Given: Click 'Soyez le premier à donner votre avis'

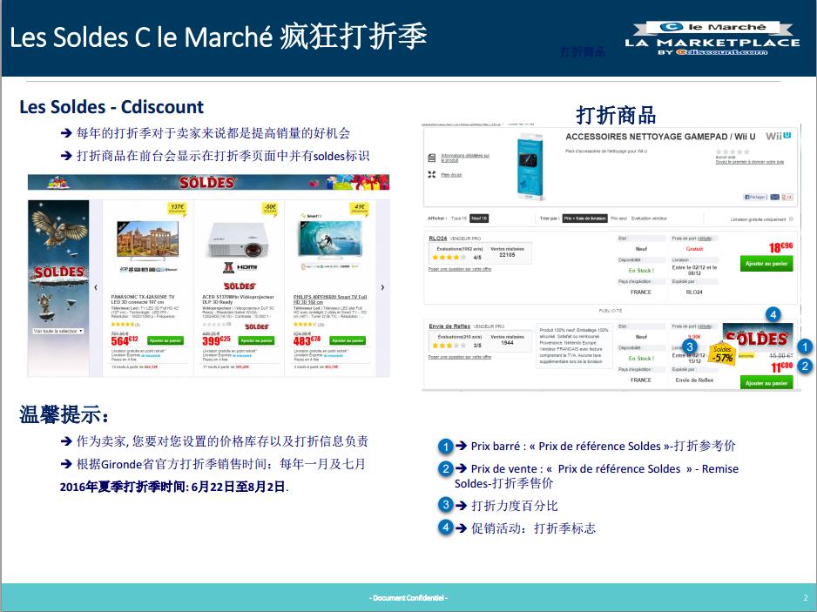Looking at the screenshot, I should pos(749,162).
